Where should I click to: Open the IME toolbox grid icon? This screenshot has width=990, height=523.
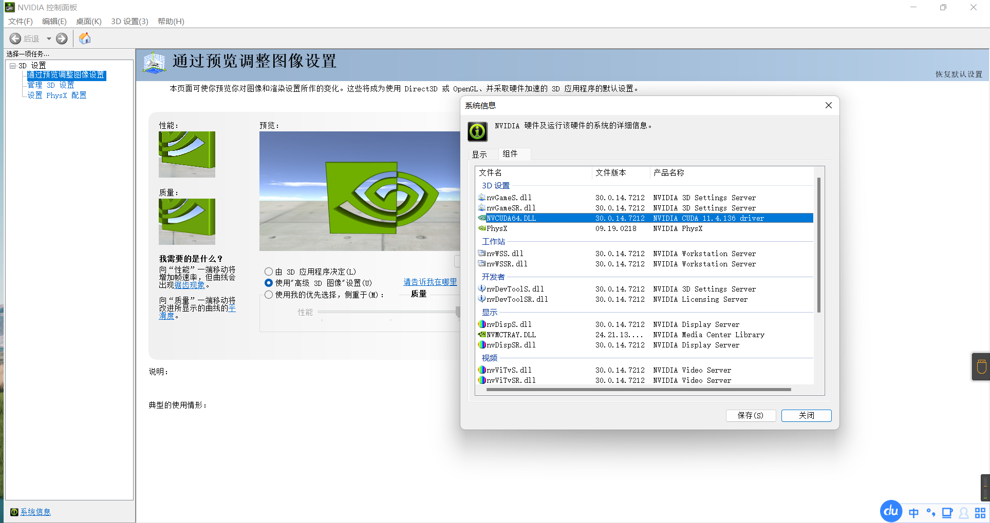coord(980,513)
